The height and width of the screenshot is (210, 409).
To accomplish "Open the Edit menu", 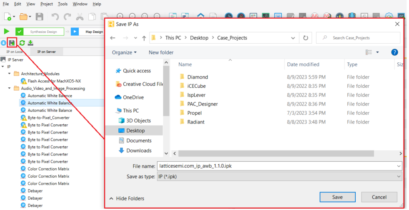I will tap(17, 4).
